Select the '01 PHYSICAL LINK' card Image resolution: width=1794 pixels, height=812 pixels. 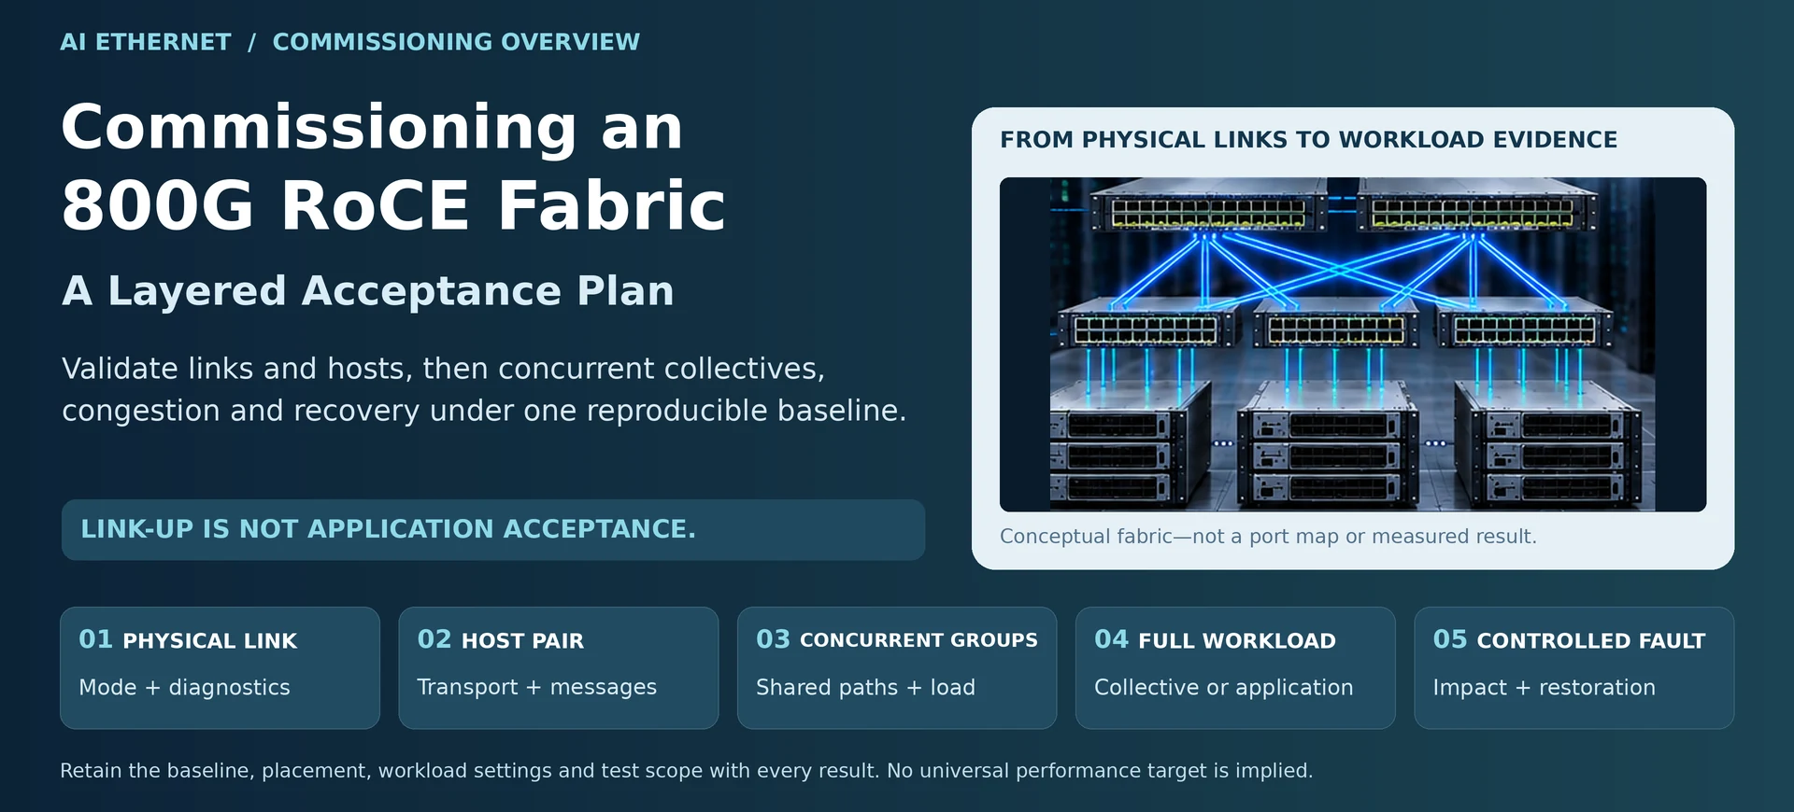220,668
